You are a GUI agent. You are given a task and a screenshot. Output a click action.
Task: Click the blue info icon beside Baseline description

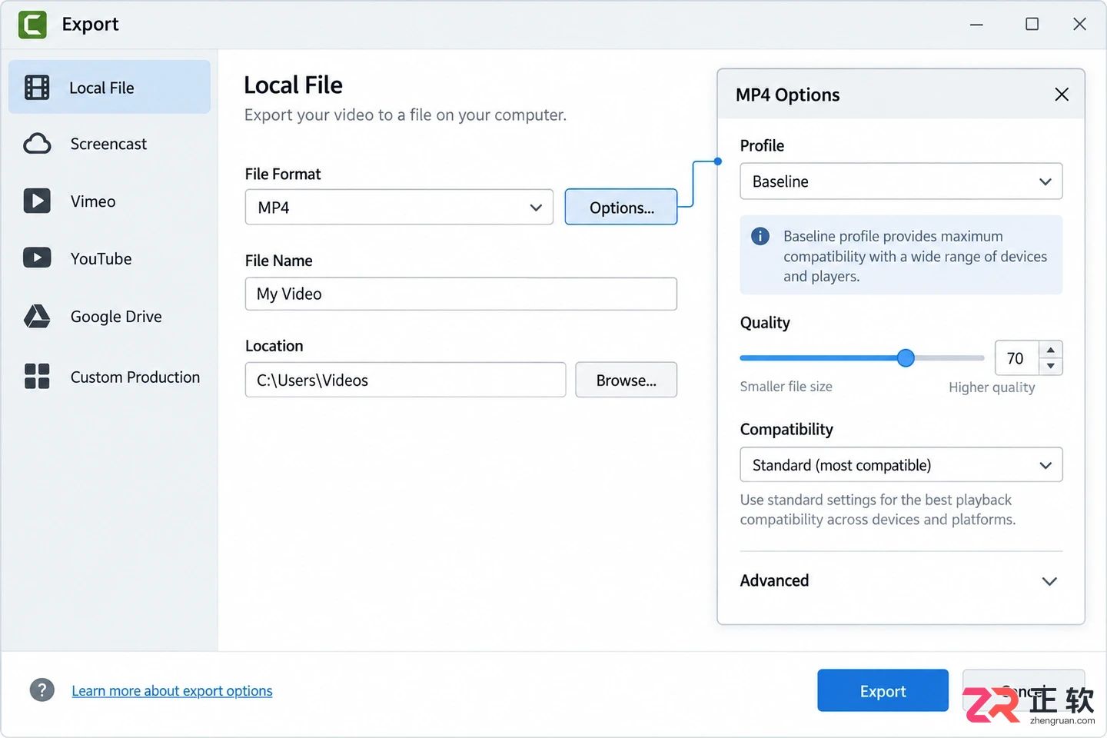(760, 236)
